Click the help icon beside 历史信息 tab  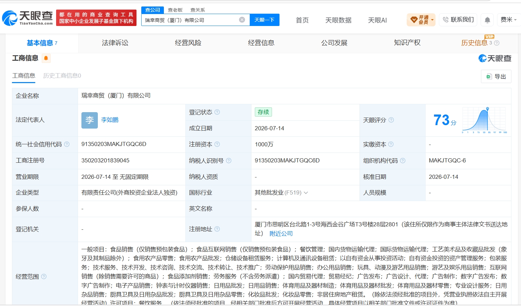click(497, 43)
